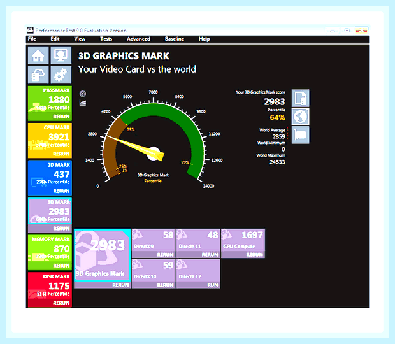Click the World Minimum 0 value
Viewport: 395px width, 344px height.
283,149
